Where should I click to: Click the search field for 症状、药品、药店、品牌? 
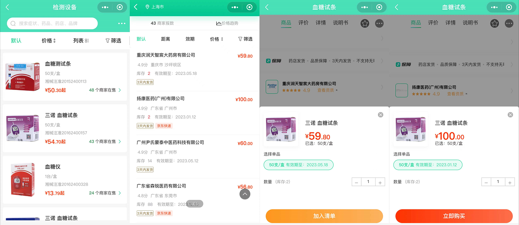tap(52, 24)
